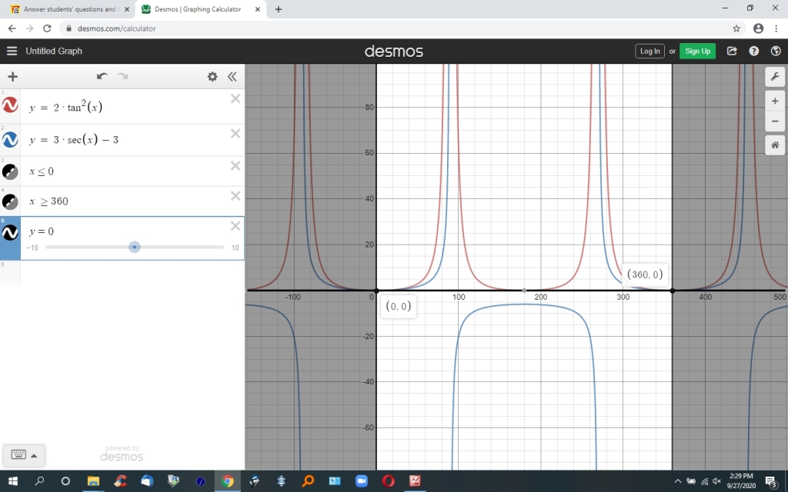Open a new browser tab

pyautogui.click(x=279, y=9)
